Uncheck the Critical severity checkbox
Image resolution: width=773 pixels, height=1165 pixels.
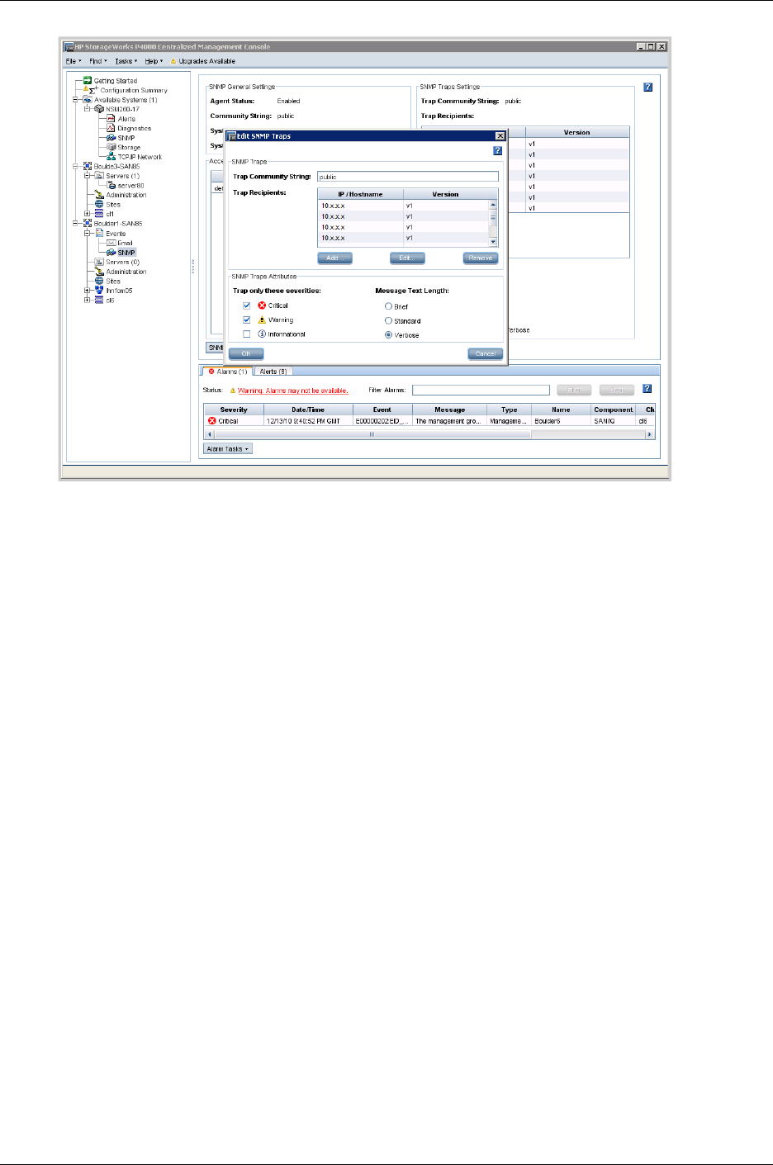pos(246,305)
